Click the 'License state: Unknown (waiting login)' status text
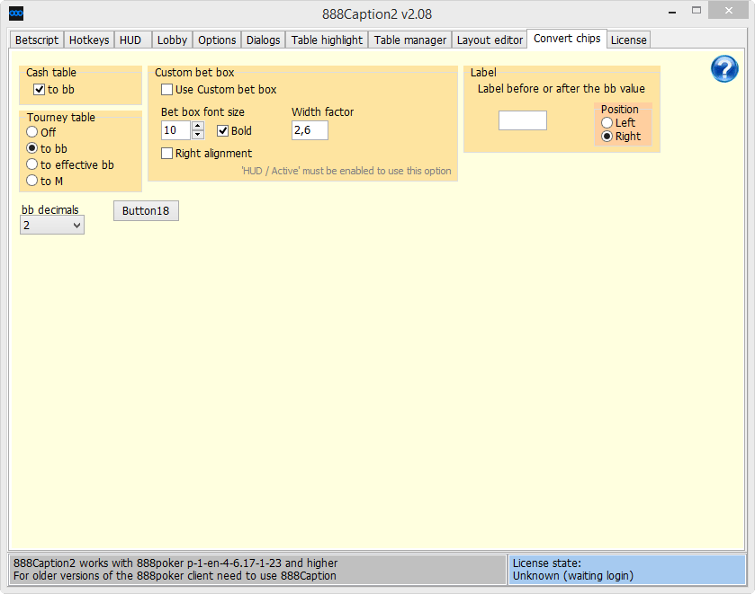755x594 pixels. point(573,570)
